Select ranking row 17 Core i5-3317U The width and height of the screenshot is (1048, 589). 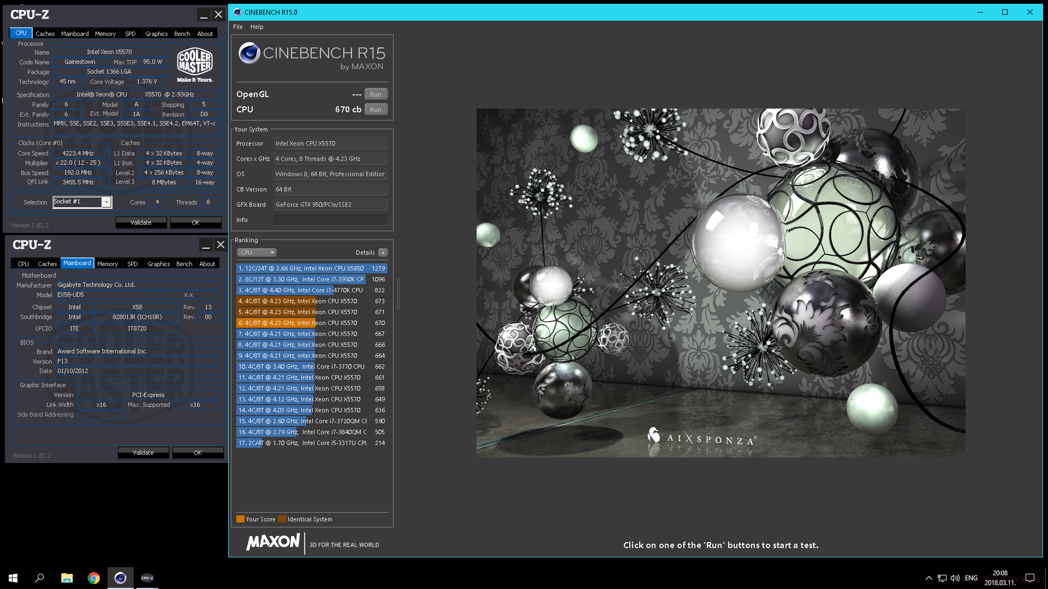click(312, 443)
